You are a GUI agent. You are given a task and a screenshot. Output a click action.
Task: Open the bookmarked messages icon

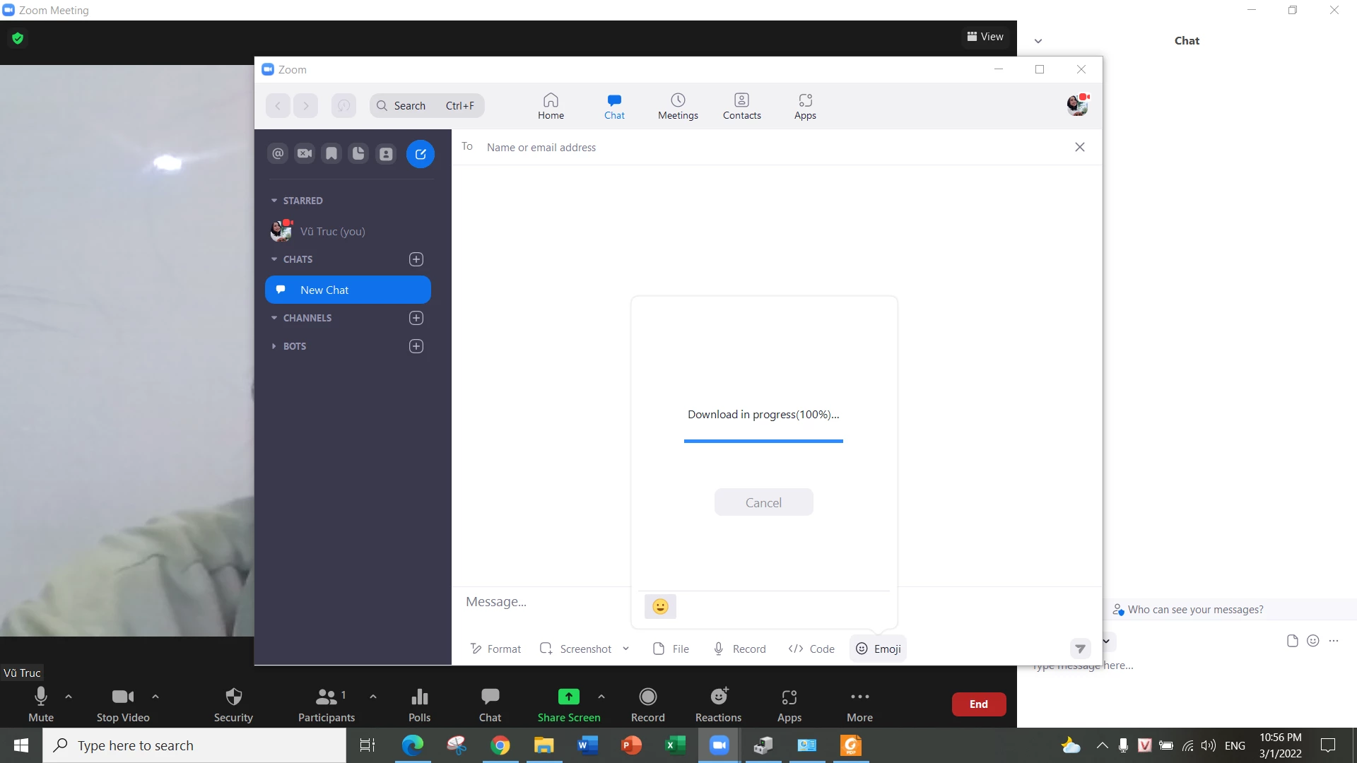pyautogui.click(x=331, y=153)
